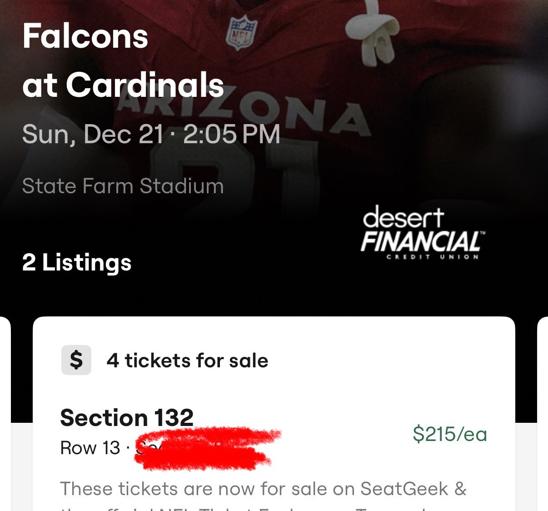The width and height of the screenshot is (548, 511).
Task: Click the 2 Listings section header
Action: [x=75, y=262]
